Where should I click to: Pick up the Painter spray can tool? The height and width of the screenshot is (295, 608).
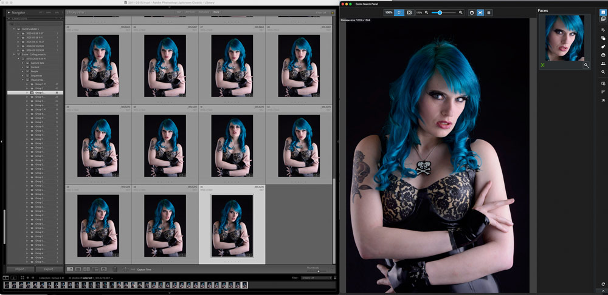tap(115, 269)
